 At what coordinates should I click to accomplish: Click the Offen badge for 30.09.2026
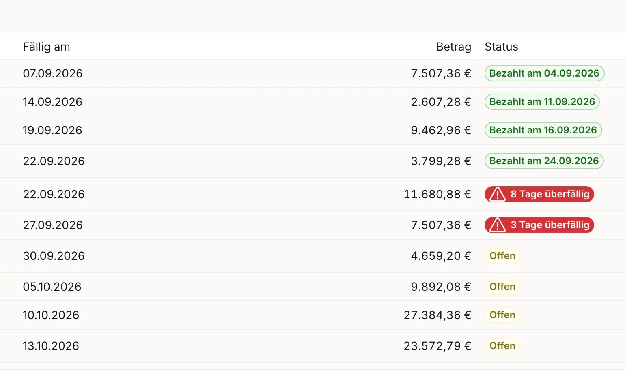[502, 256]
